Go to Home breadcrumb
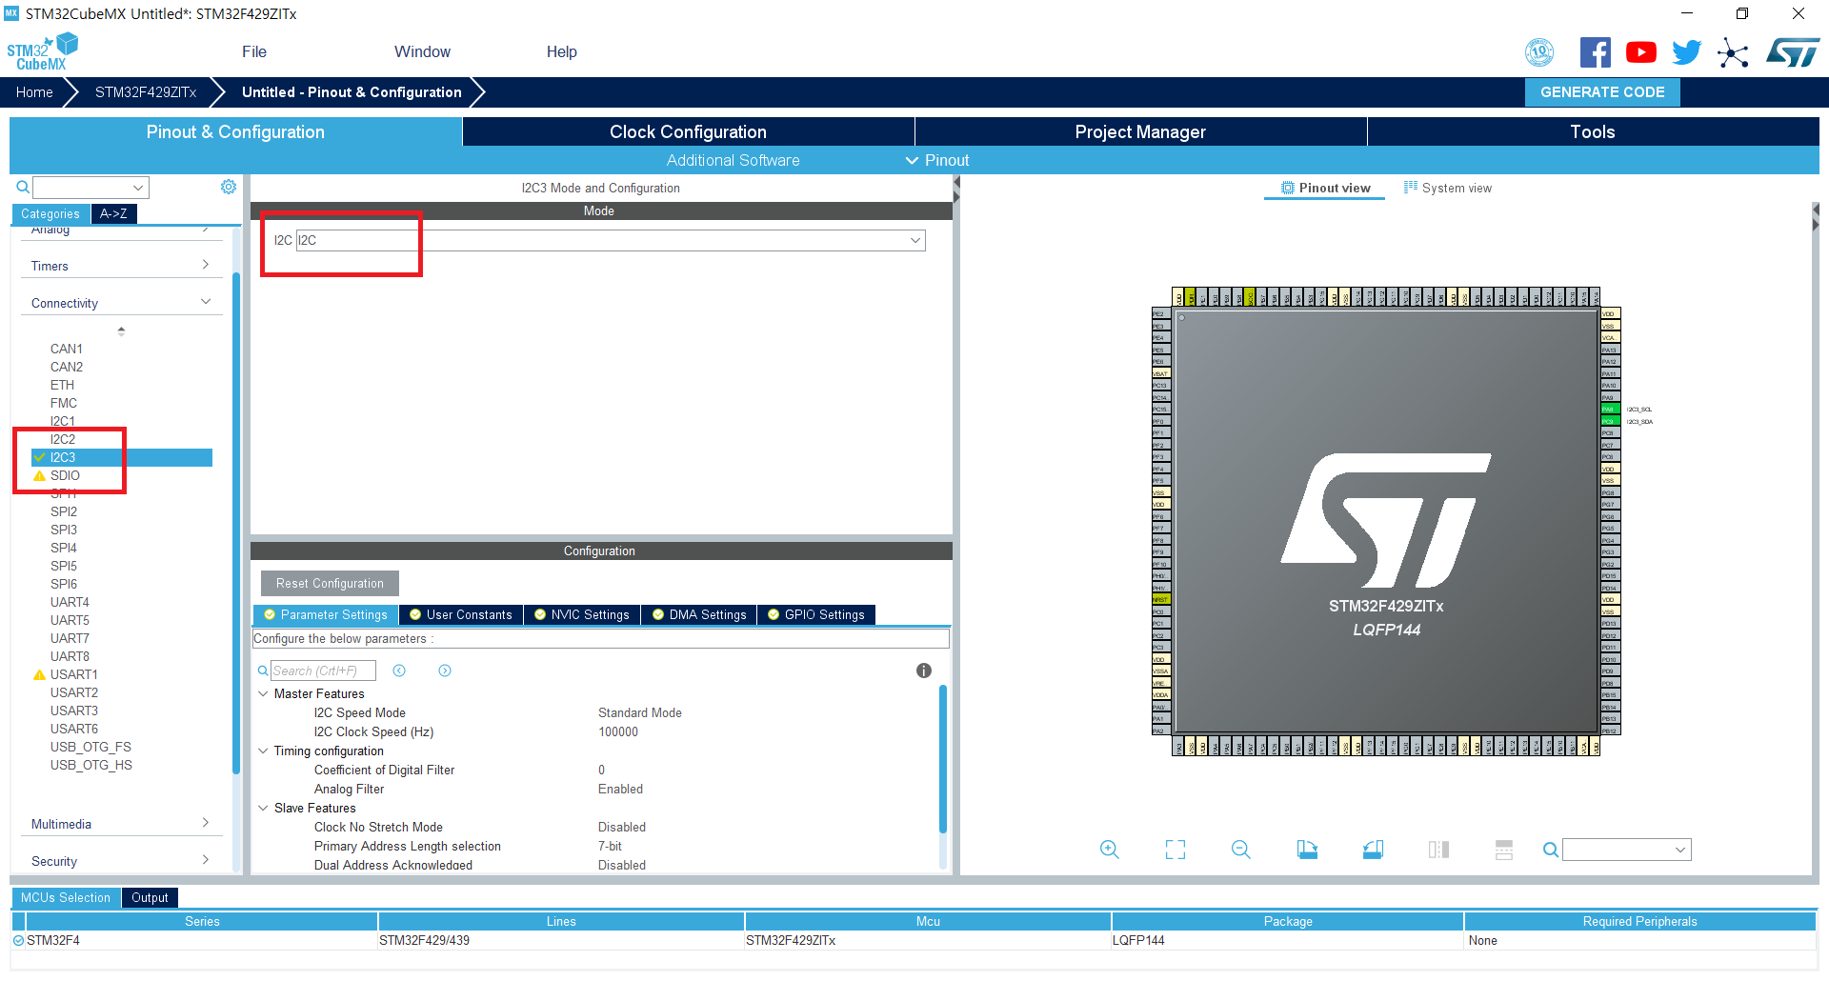 (x=34, y=92)
